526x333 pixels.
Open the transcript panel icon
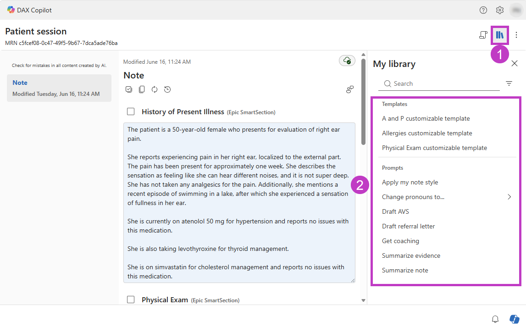tap(483, 35)
